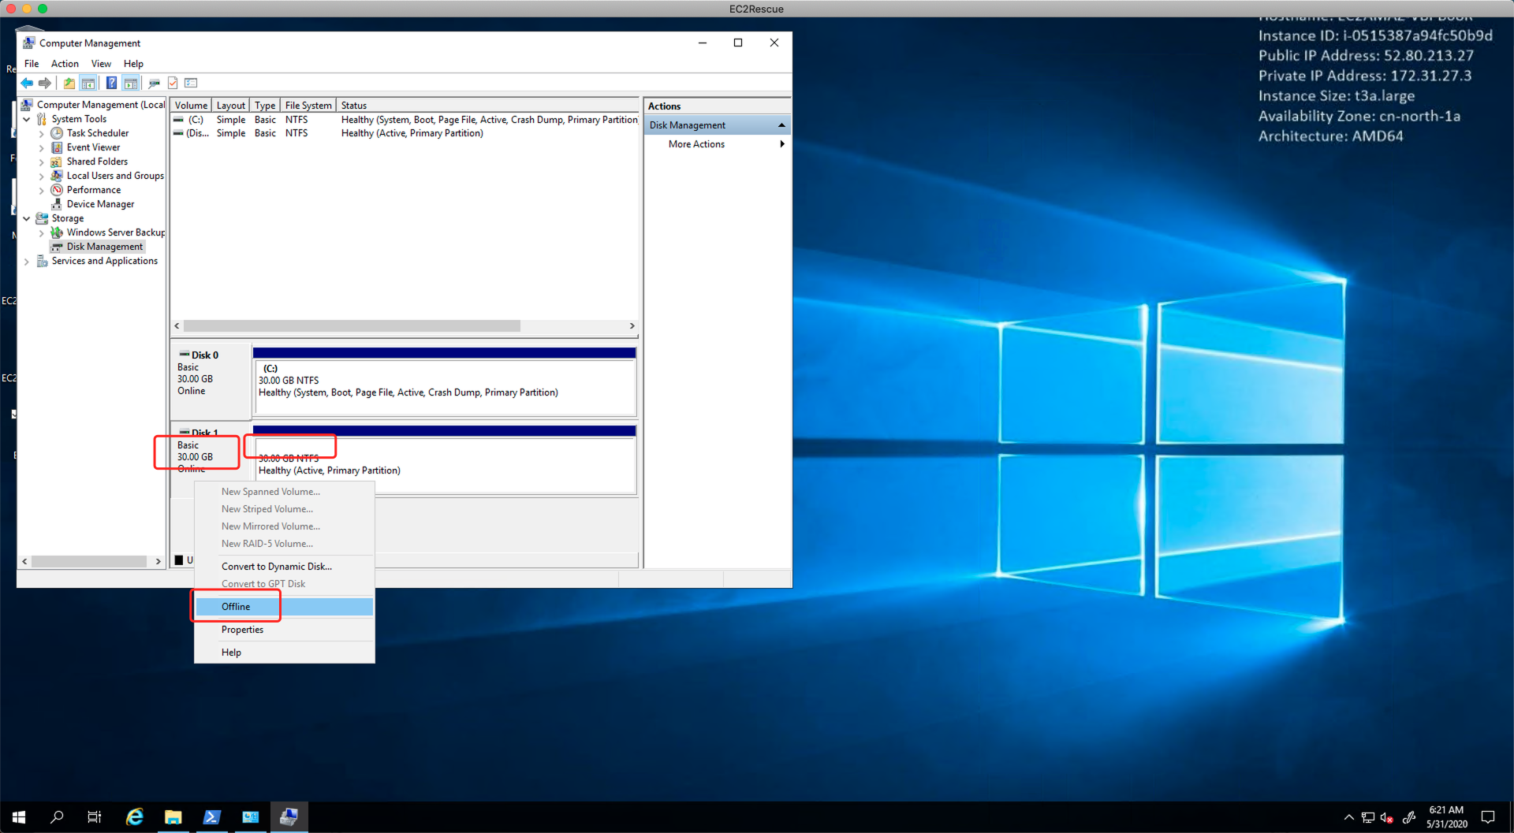Click the Up one level folder icon
This screenshot has width=1514, height=833.
tap(69, 84)
